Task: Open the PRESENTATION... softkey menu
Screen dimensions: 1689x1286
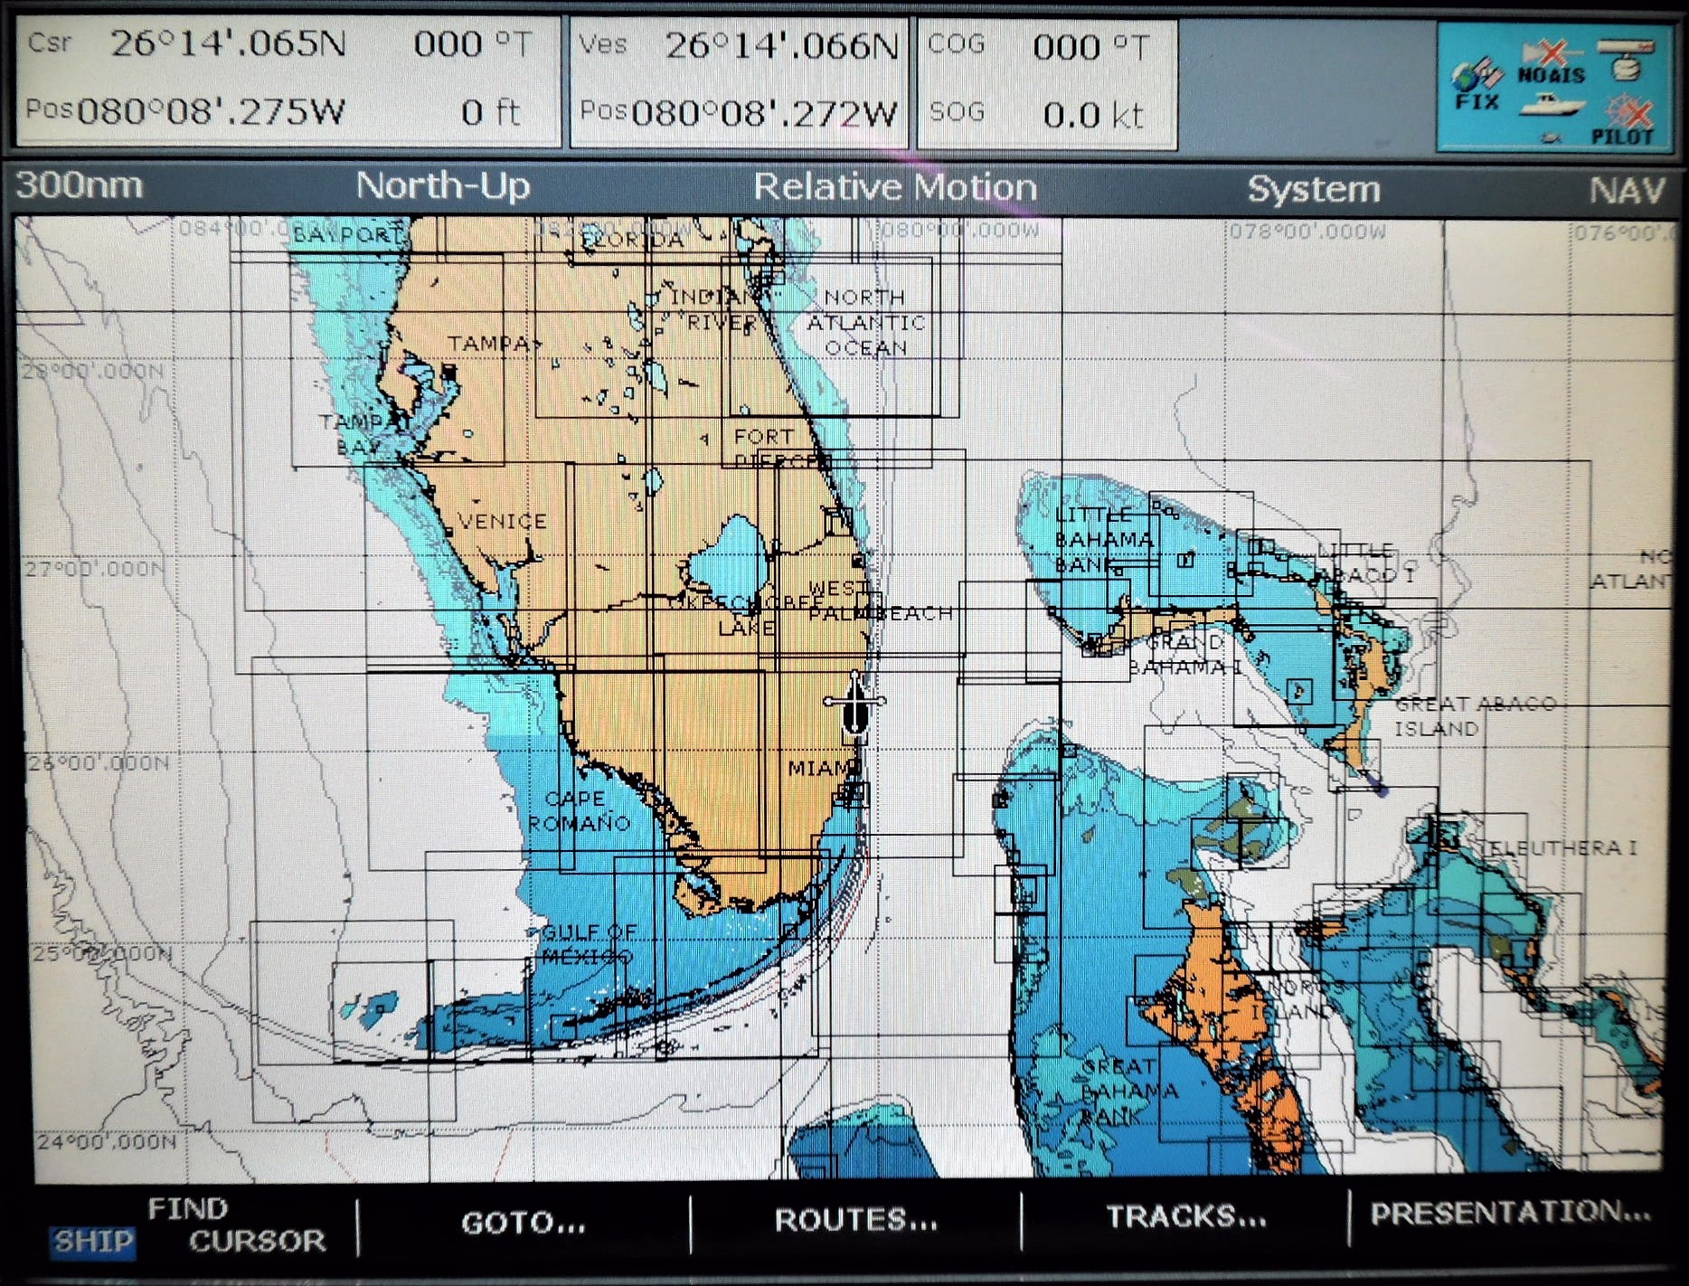Action: coord(1510,1213)
